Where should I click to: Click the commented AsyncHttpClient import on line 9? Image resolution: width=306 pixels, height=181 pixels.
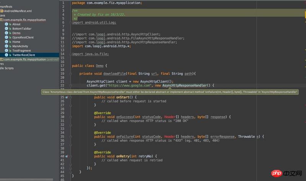pyautogui.click(x=116, y=34)
